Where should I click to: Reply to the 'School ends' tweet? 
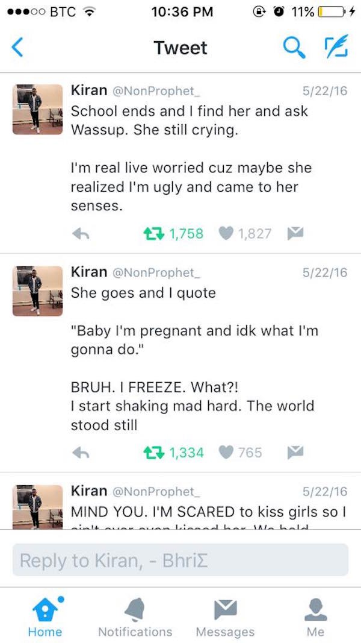point(81,234)
